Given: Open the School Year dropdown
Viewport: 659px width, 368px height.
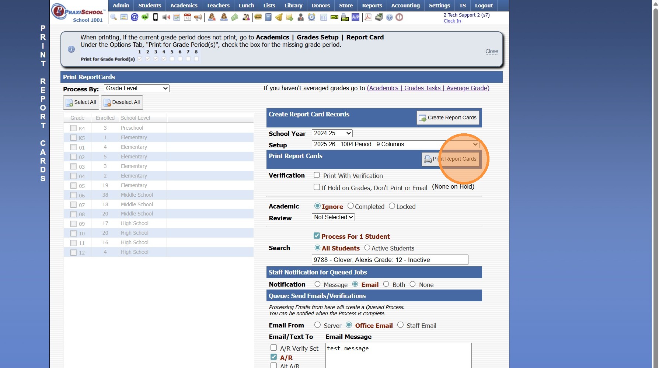Looking at the screenshot, I should [x=332, y=133].
